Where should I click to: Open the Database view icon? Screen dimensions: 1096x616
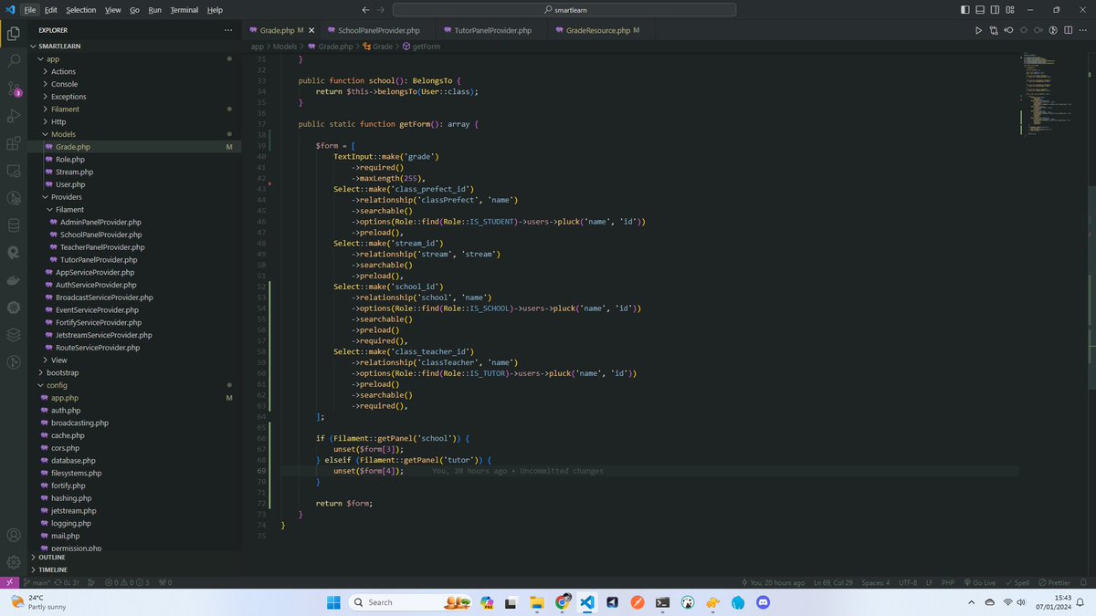click(x=14, y=225)
